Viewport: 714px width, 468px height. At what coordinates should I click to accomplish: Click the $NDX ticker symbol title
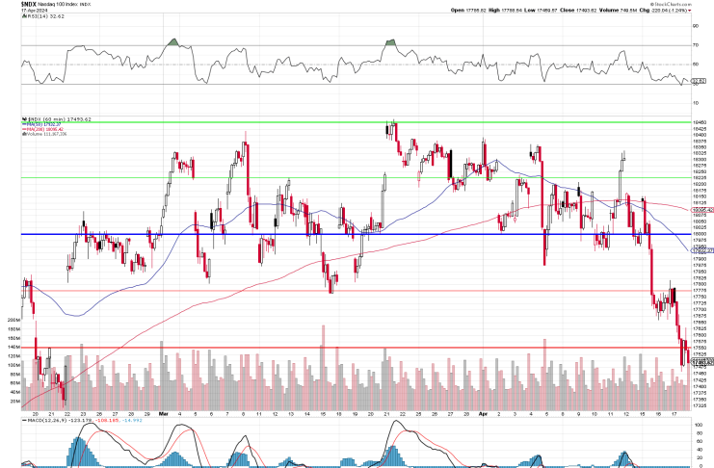13,5
